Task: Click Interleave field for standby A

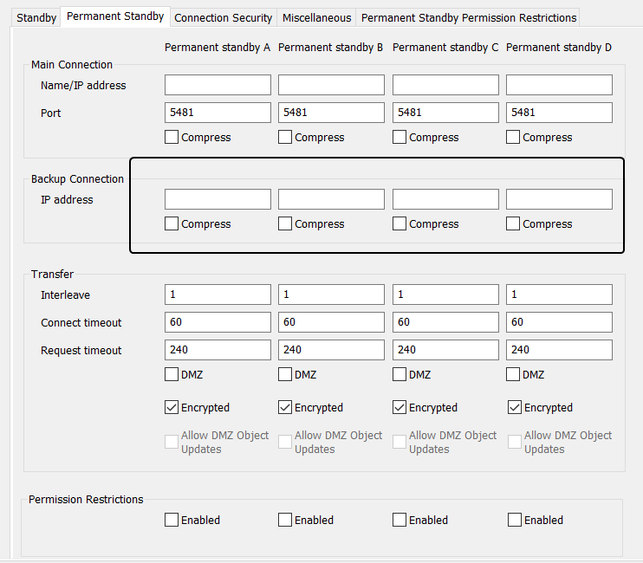Action: click(x=218, y=294)
